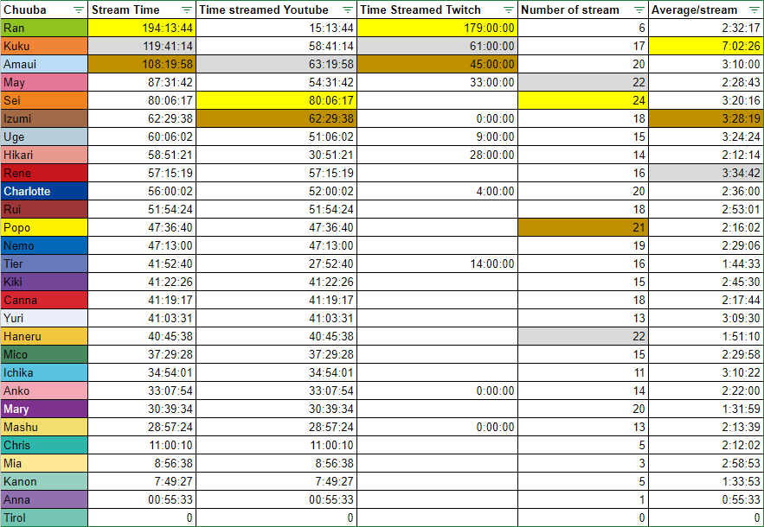Select the Rui name cell

click(x=44, y=210)
